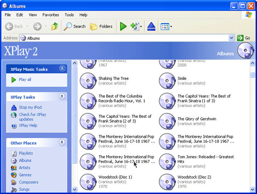Collapse the XPlay Tasks panel
Screen dimensions: 257x194
pos(62,96)
